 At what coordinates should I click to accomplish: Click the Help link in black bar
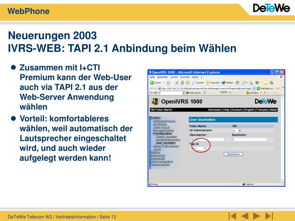pos(226,110)
